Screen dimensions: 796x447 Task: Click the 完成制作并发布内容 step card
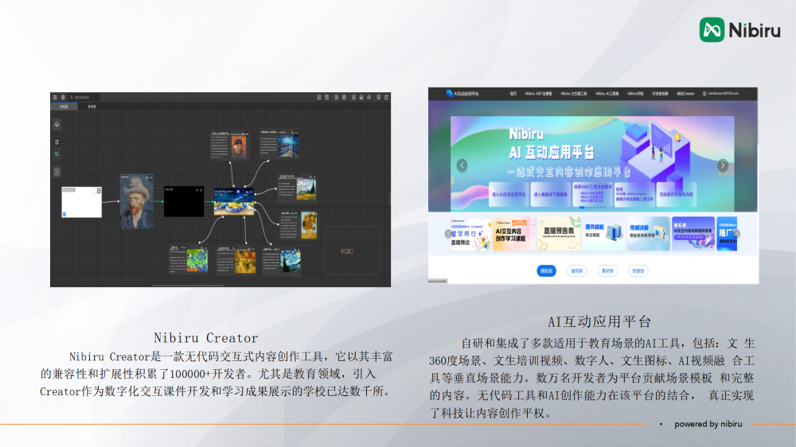[x=676, y=195]
